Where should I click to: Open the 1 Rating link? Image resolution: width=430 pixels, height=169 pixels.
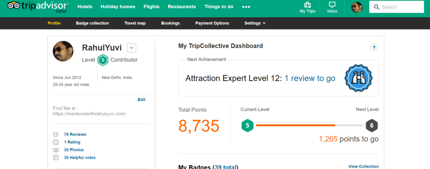tap(72, 142)
